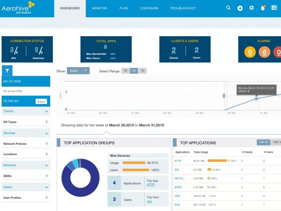Open APNS application row link
The width and height of the screenshot is (281, 211).
(x=178, y=187)
